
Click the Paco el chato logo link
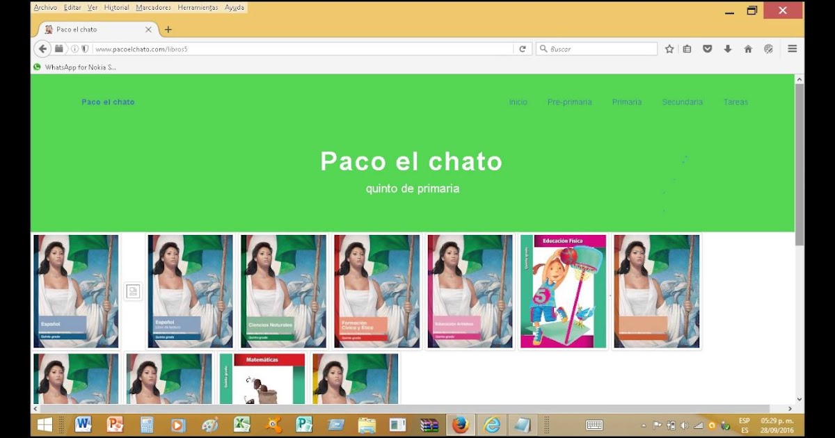click(108, 102)
